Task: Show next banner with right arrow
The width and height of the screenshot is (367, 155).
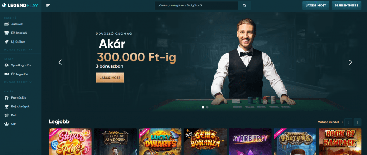Action: point(350,62)
